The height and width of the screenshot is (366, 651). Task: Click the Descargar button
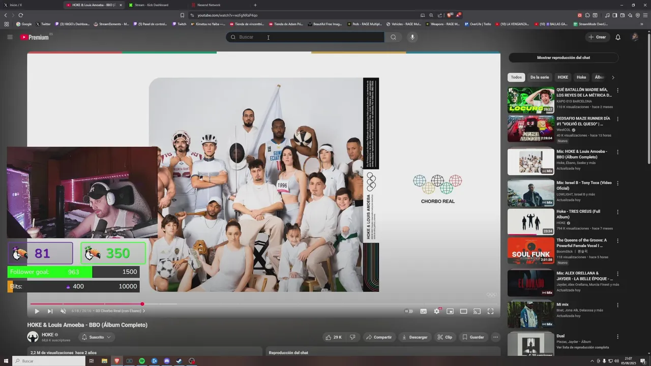415,337
